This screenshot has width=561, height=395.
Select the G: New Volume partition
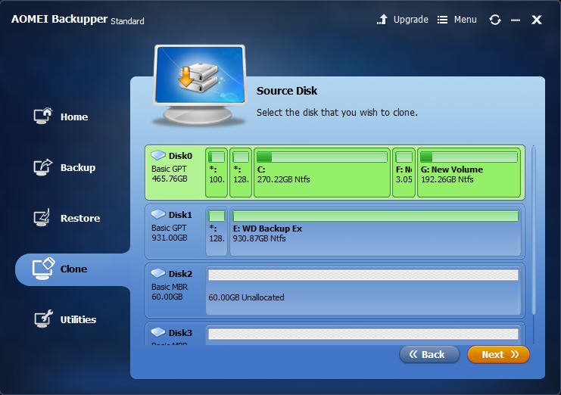point(469,173)
